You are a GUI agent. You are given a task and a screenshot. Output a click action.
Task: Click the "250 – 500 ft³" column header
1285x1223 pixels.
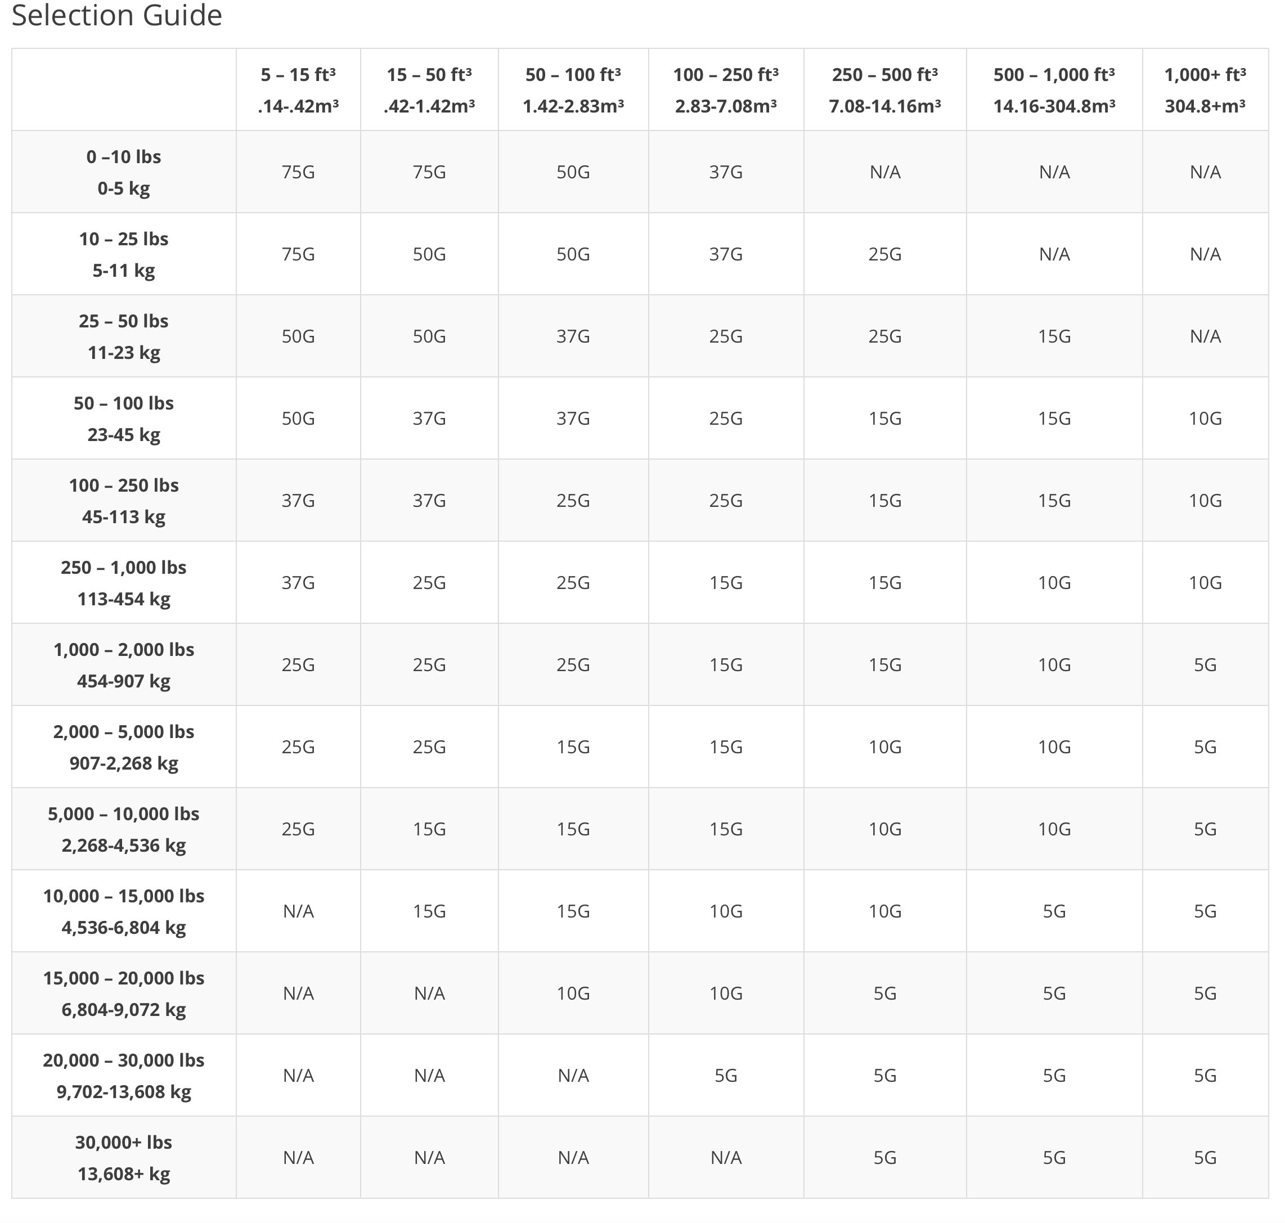(884, 75)
